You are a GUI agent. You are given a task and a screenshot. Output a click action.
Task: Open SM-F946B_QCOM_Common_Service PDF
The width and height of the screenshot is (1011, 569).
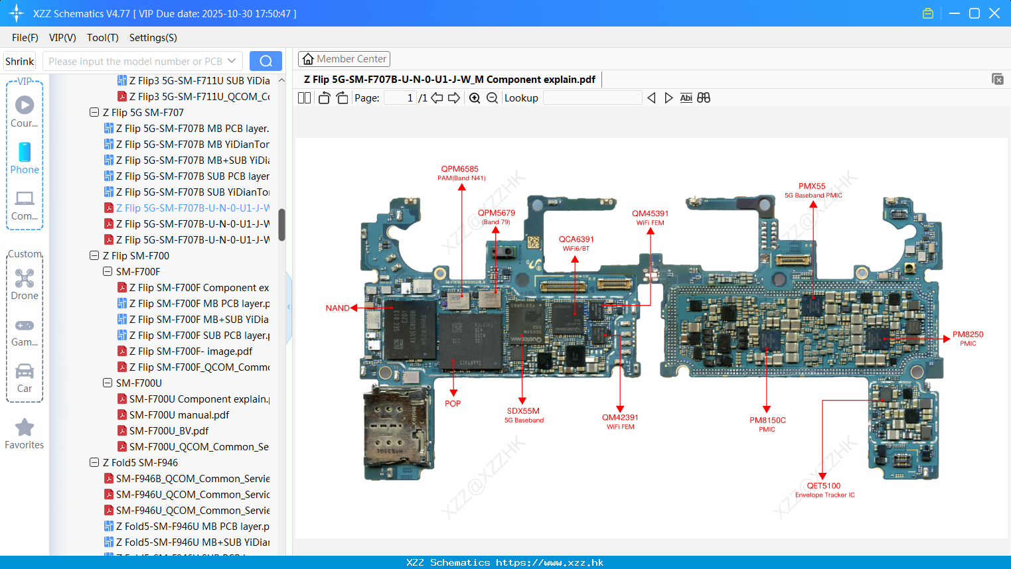[187, 478]
